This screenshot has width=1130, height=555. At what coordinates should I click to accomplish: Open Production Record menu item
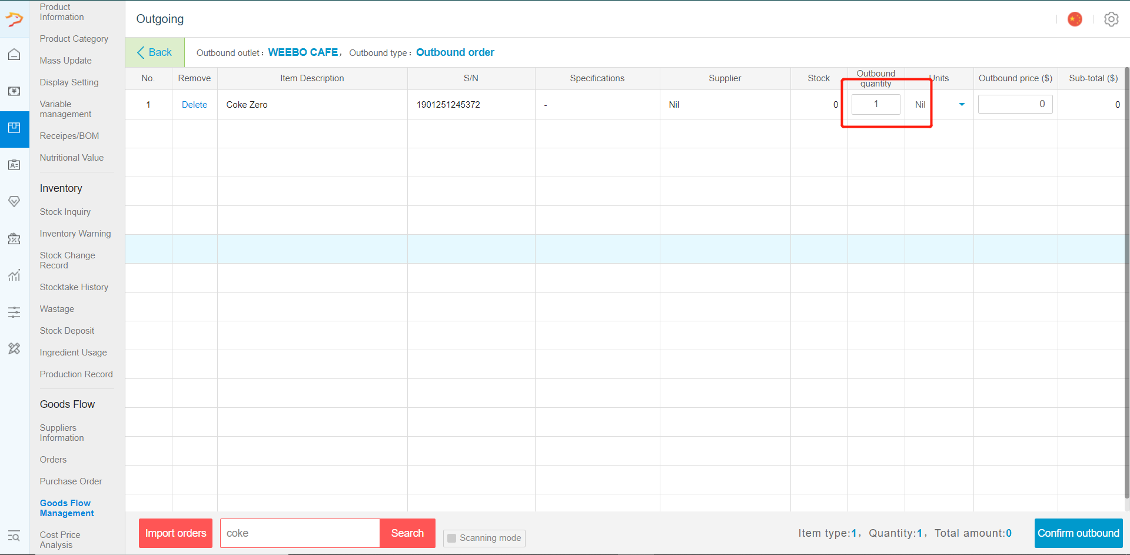76,374
